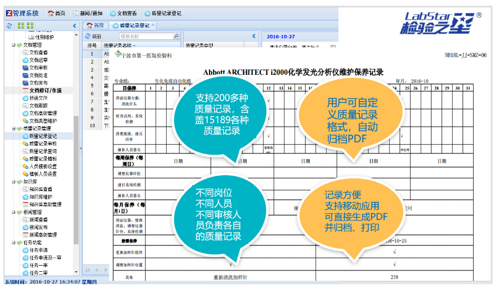
Task: Click the 知识库维护 icon in the tree
Action: 25,197
